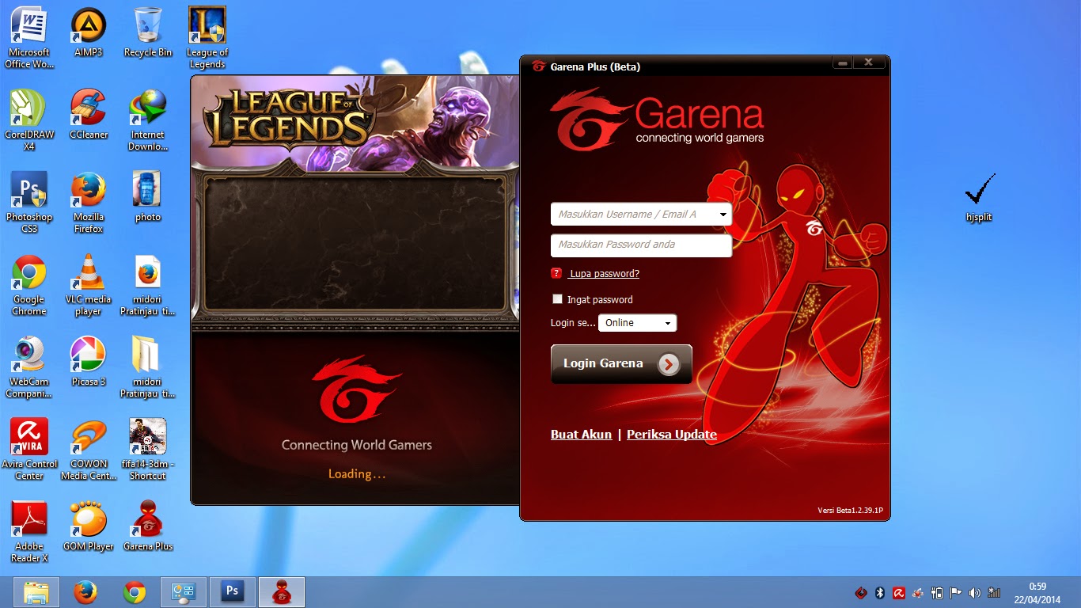This screenshot has height=608, width=1081.
Task: Open the Bluetooth tray icon
Action: tap(880, 592)
